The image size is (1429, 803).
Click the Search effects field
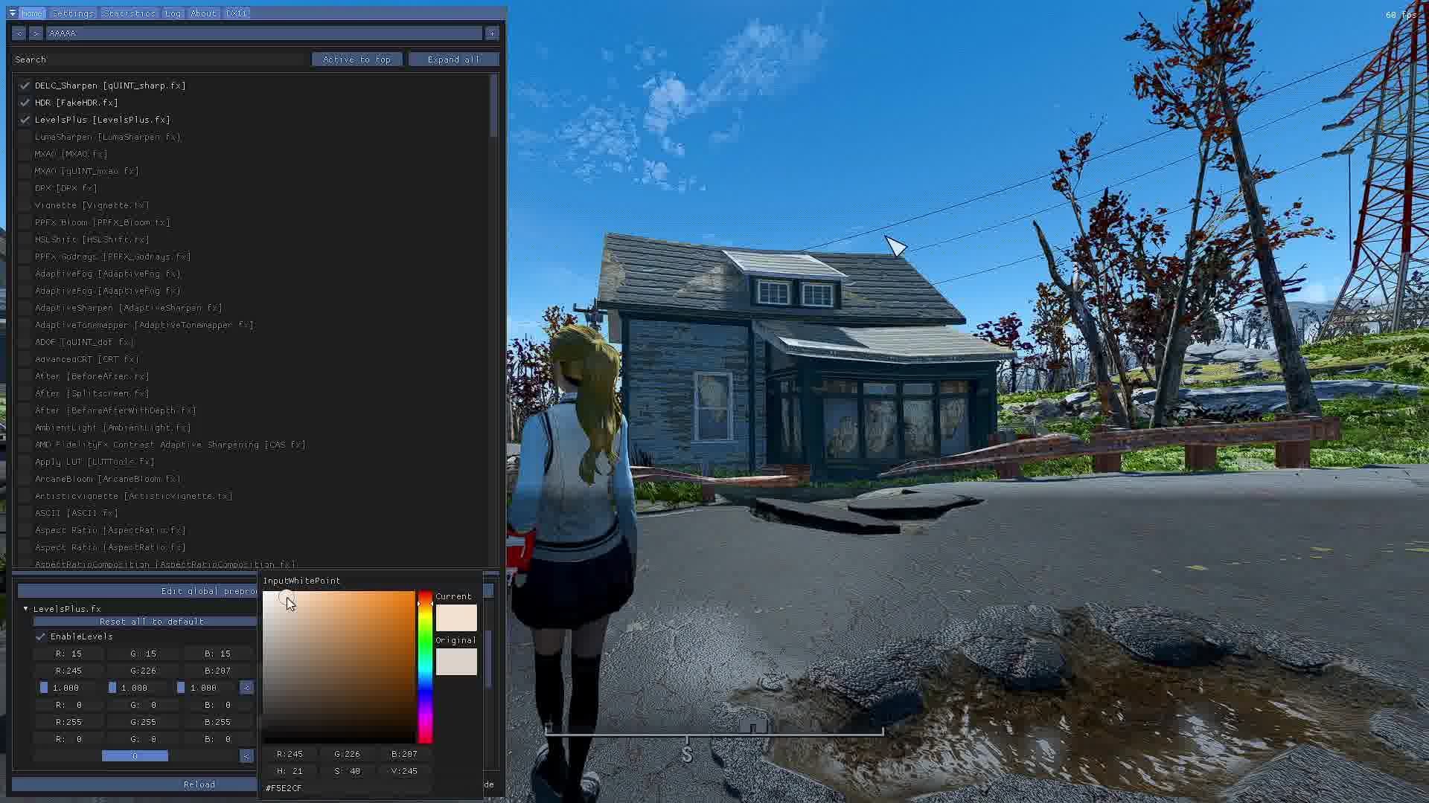[160, 59]
